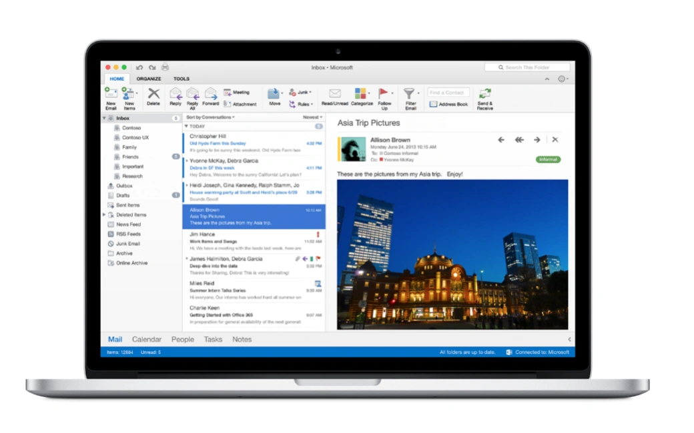Open the Sort by Conversations dropdown
Image resolution: width=694 pixels, height=433 pixels.
pos(211,118)
